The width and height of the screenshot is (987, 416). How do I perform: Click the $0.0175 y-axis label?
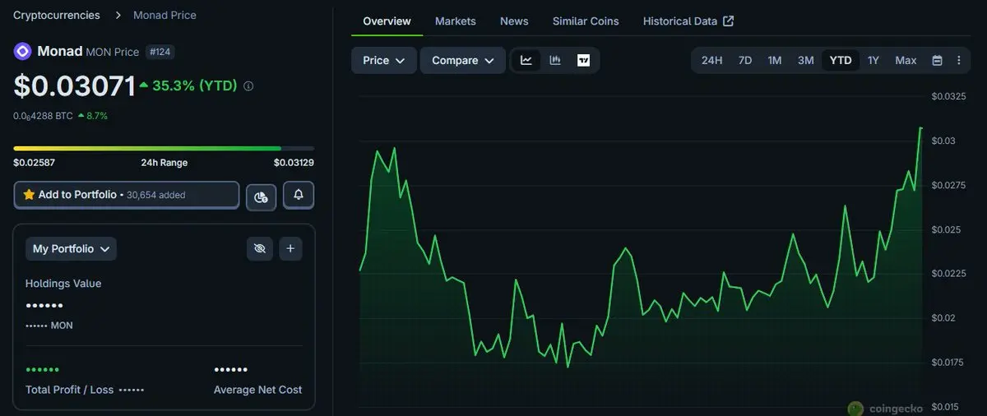949,362
